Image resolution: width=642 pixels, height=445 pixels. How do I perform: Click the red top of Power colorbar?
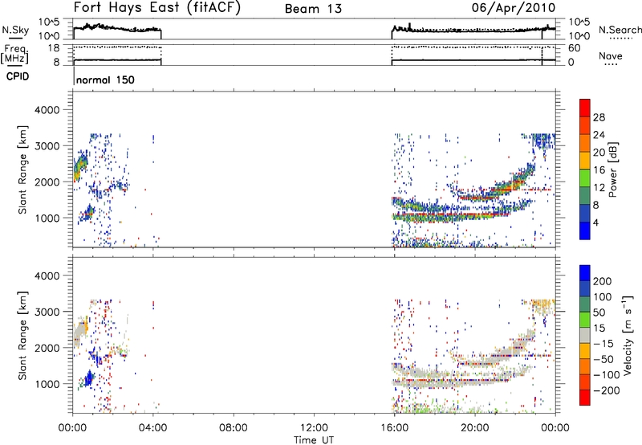(585, 108)
